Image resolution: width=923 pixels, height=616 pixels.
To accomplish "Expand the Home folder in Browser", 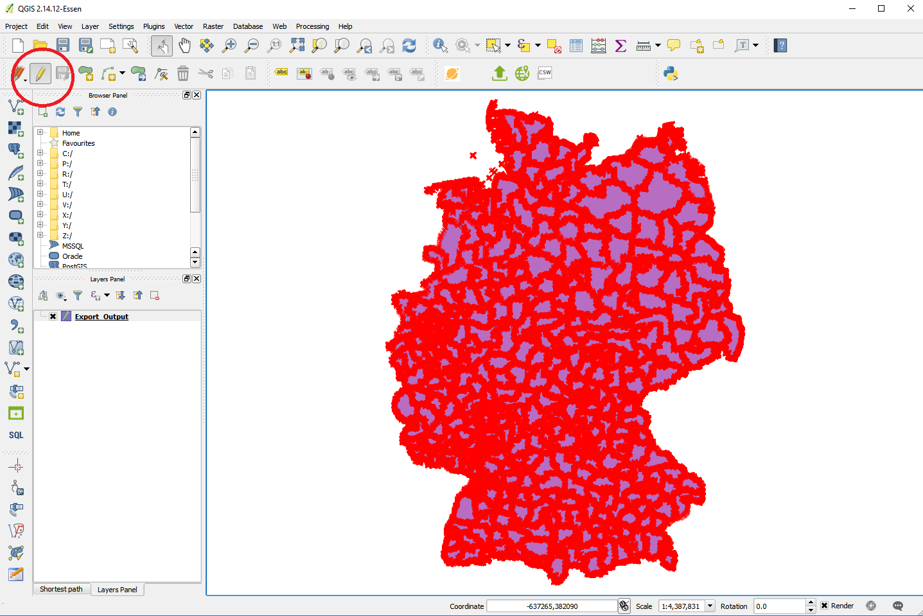I will click(40, 132).
